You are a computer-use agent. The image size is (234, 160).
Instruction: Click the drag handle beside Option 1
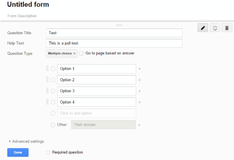coord(47,68)
